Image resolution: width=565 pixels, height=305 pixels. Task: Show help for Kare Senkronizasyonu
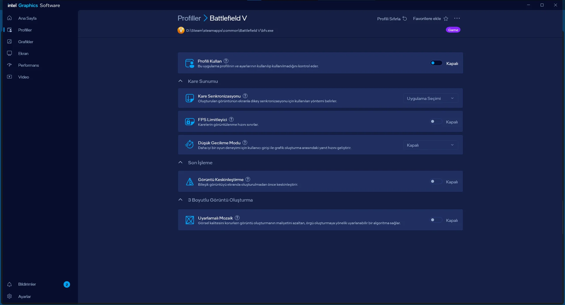pos(245,96)
